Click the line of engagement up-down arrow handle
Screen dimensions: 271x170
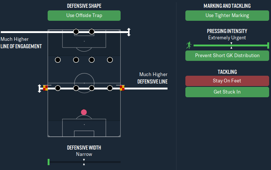(129, 32)
